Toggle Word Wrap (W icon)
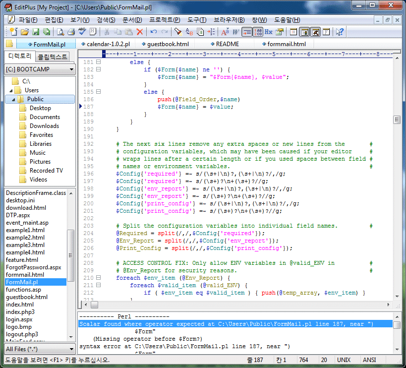 click(235, 32)
